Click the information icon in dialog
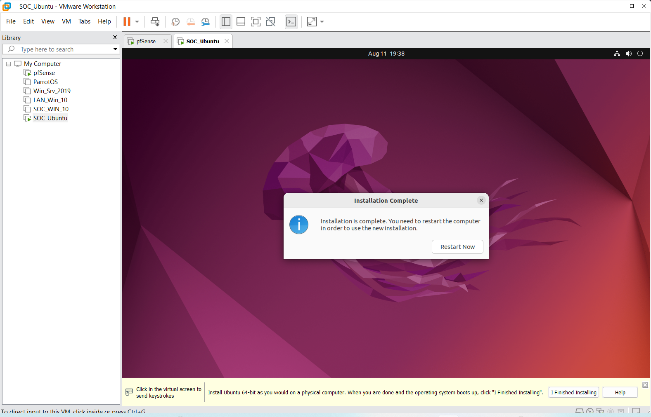 [x=299, y=225]
